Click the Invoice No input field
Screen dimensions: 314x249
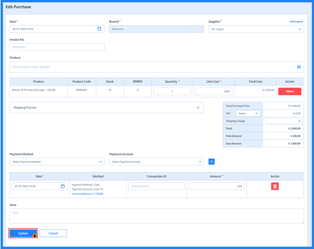click(x=57, y=47)
